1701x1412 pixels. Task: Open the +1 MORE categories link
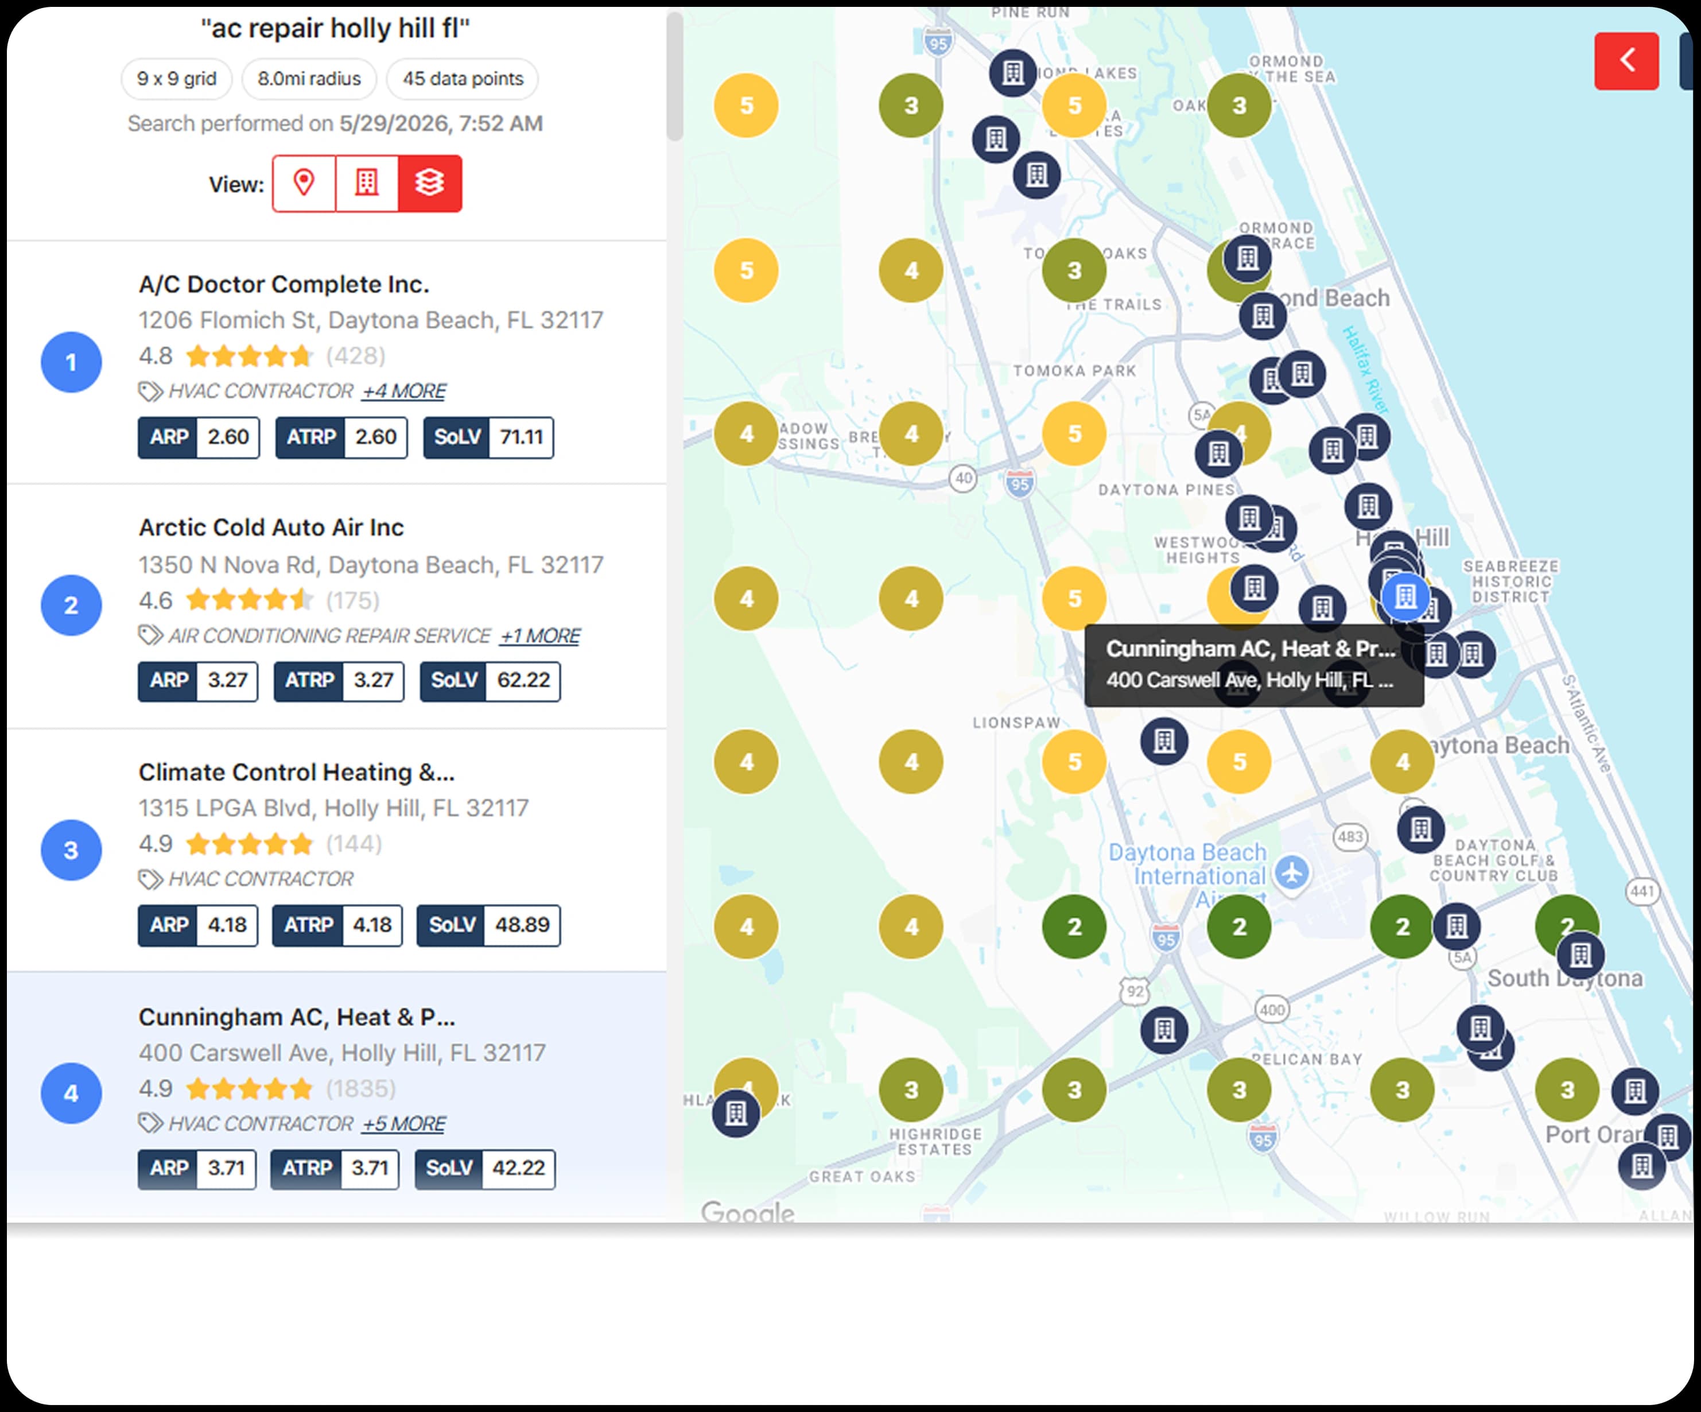pos(539,636)
